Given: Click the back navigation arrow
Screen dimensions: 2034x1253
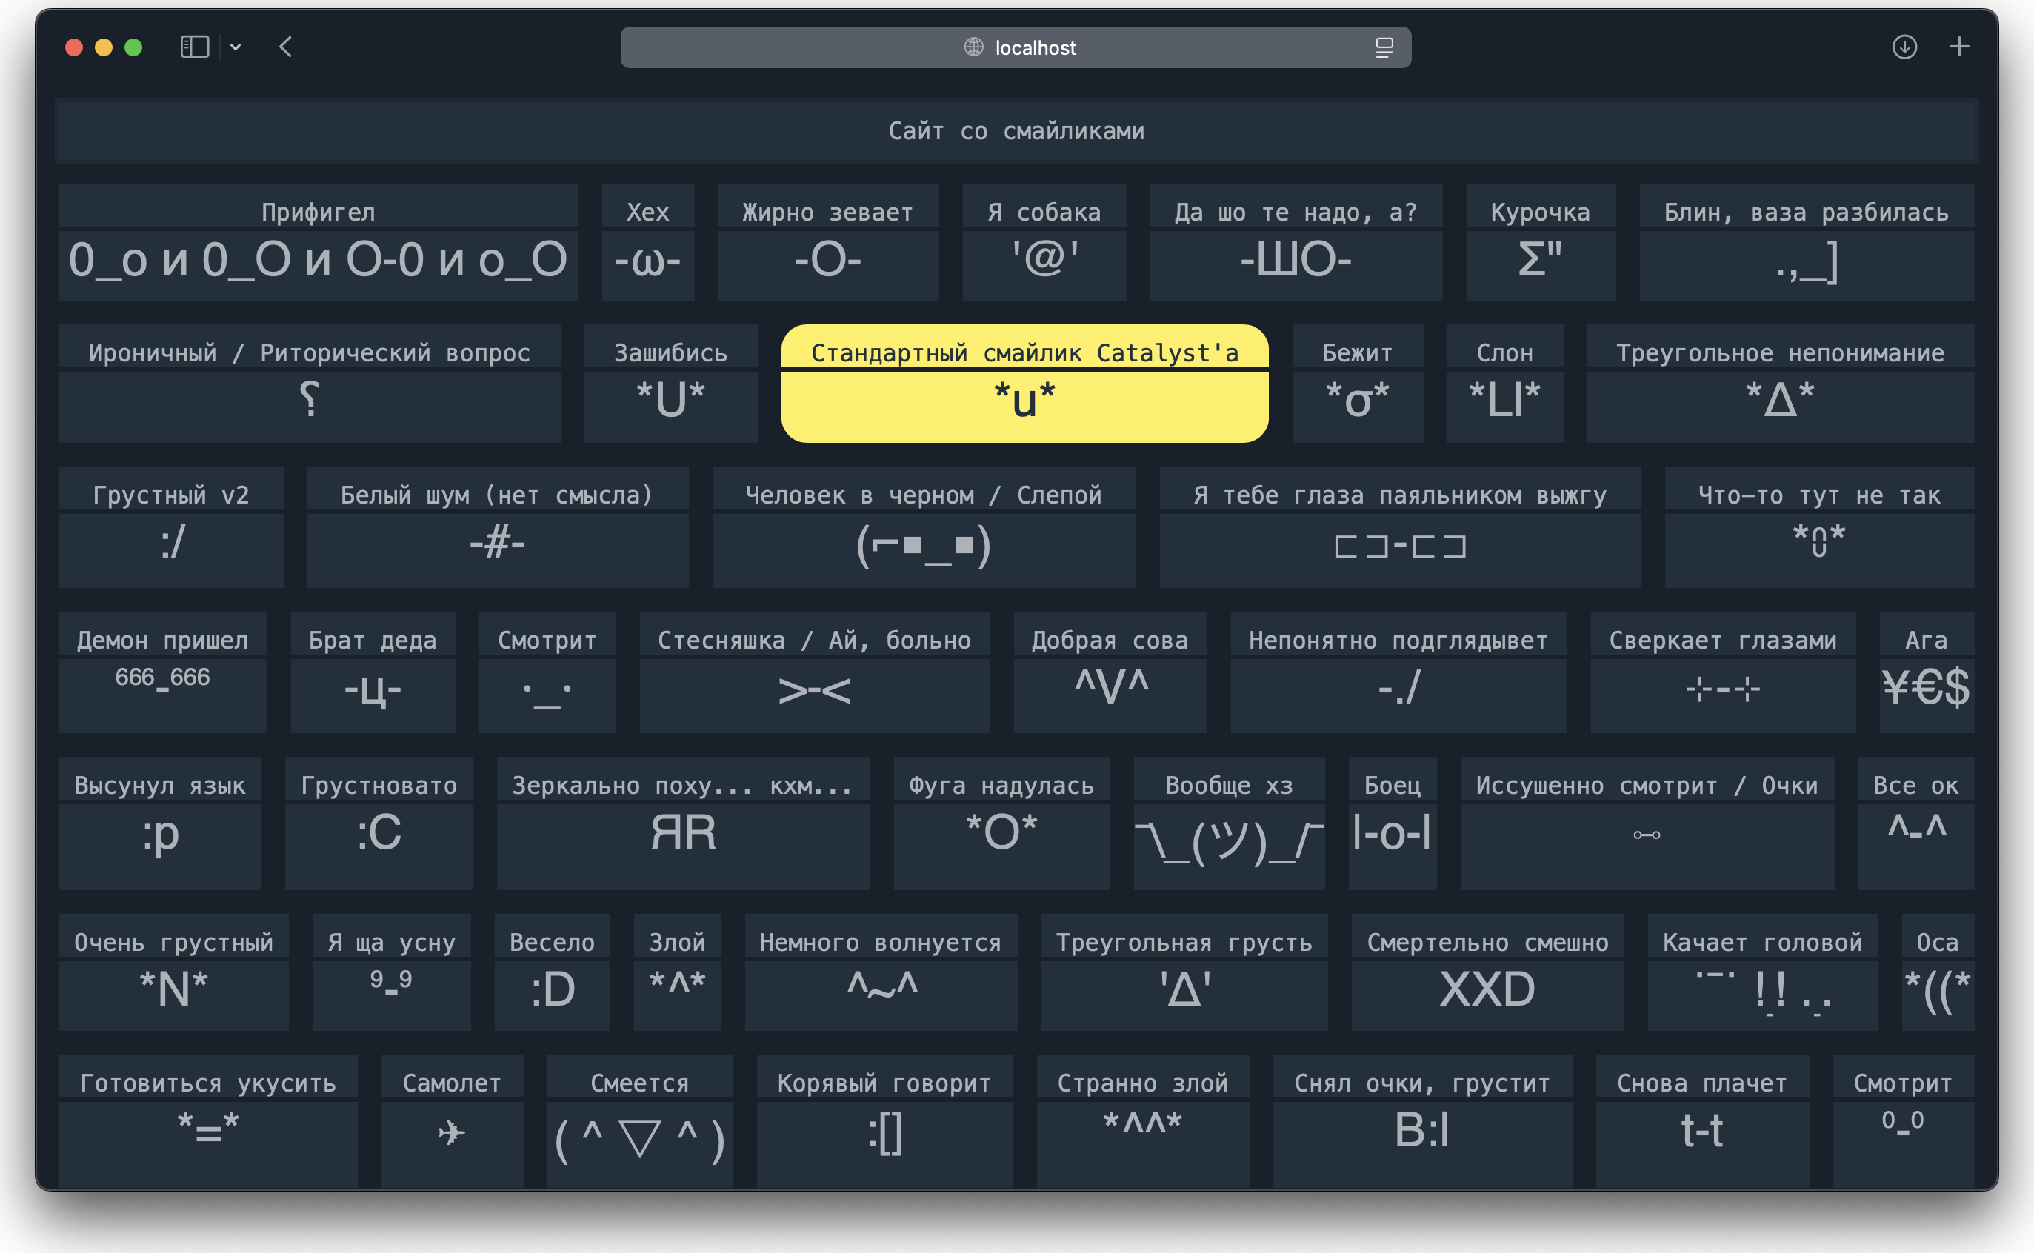Looking at the screenshot, I should pos(285,47).
